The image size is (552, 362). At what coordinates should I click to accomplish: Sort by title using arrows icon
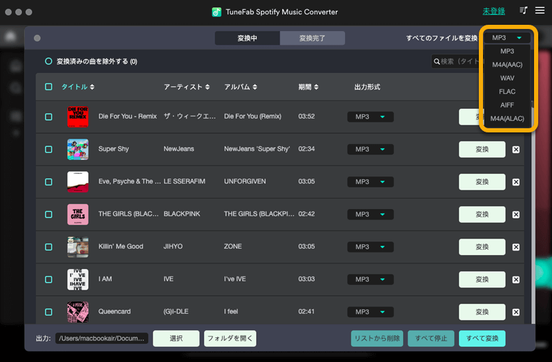[92, 87]
